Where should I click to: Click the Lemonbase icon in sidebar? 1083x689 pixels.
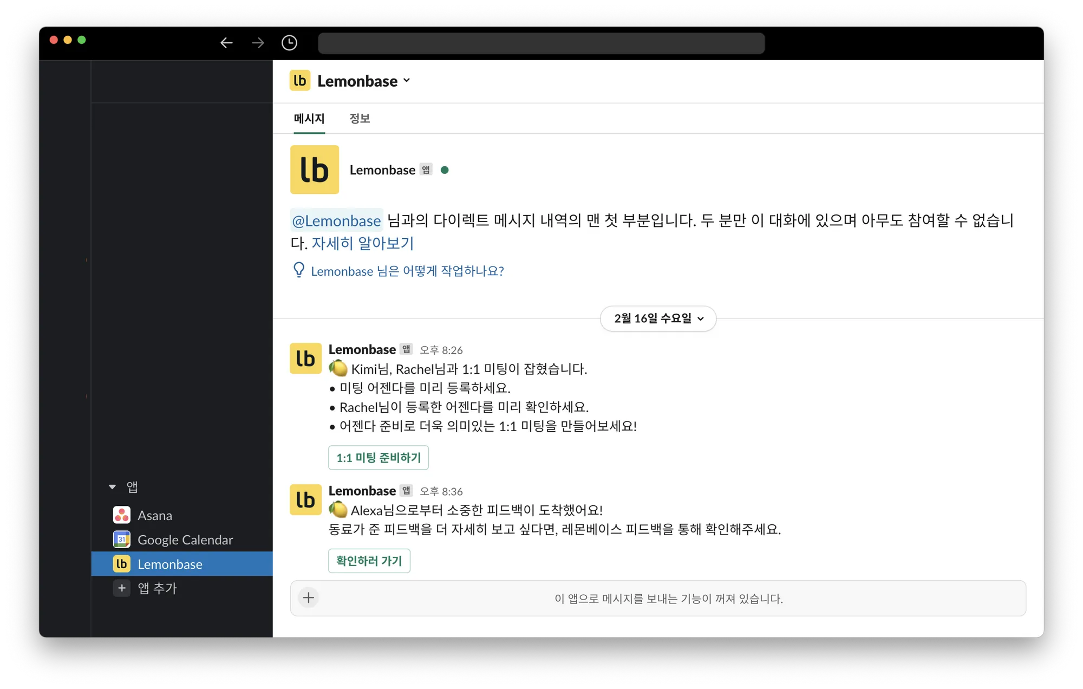122,564
